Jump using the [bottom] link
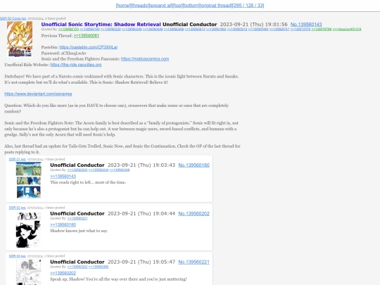The width and height of the screenshot is (380, 285). click(191, 6)
